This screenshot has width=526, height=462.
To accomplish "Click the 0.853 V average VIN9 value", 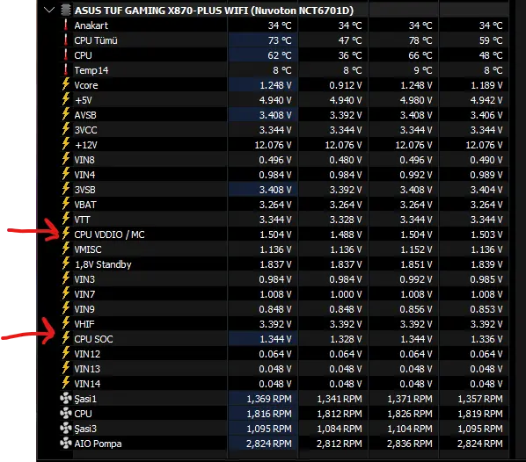I will [x=486, y=309].
